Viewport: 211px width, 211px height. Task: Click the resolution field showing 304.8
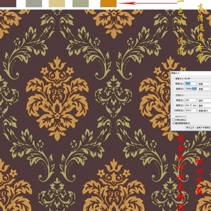pyautogui.click(x=190, y=110)
